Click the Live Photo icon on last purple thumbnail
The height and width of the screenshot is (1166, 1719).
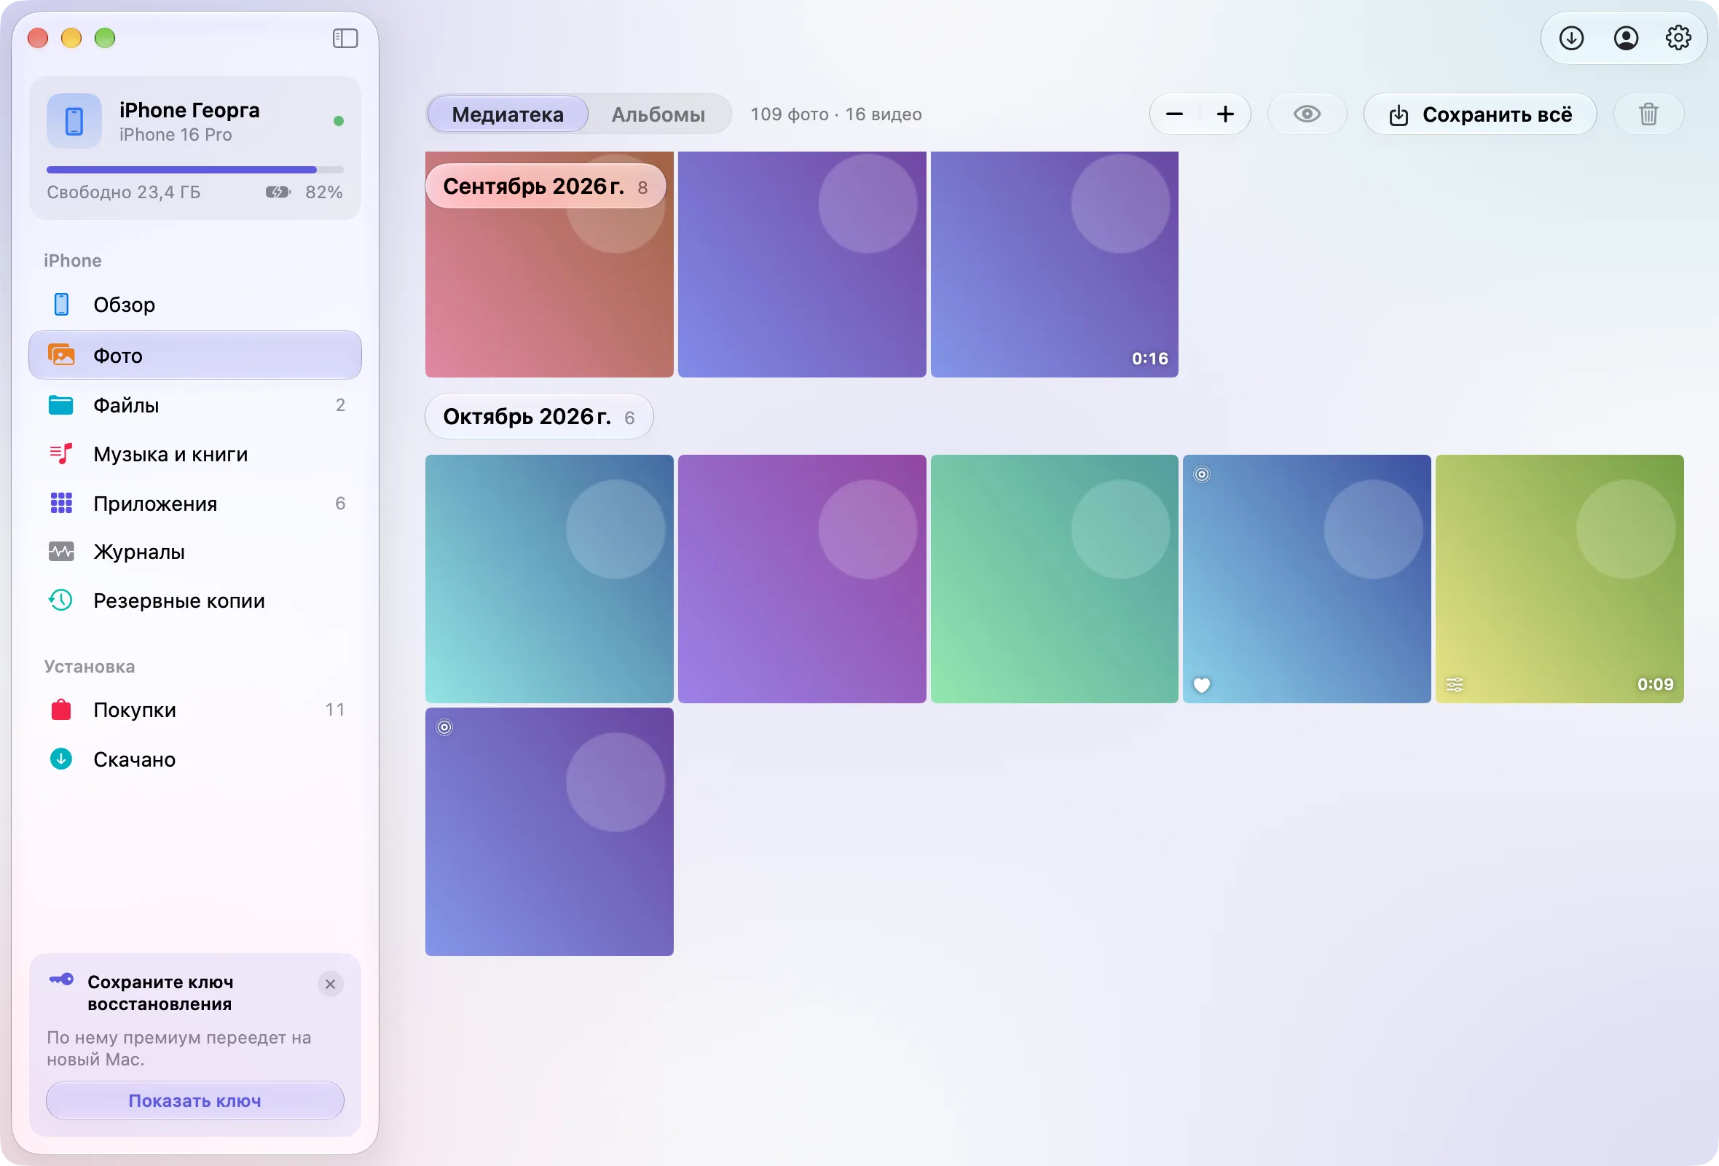(x=444, y=727)
